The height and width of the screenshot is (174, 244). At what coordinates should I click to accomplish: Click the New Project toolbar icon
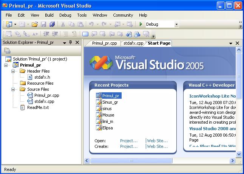coord(9,24)
